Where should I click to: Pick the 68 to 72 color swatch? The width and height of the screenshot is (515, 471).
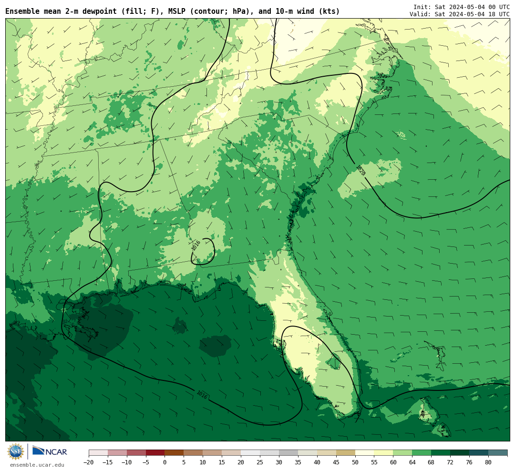coord(441,453)
